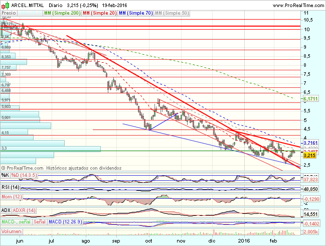This screenshot has width=326, height=246.
Task: Click the 5,971 price level label
Action: click(x=6, y=100)
